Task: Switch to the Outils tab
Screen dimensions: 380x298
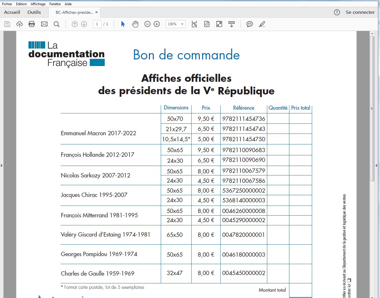Action: pyautogui.click(x=34, y=12)
